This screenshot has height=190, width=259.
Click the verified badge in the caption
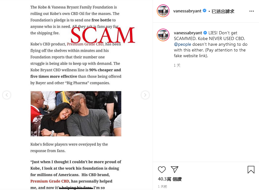[205, 33]
